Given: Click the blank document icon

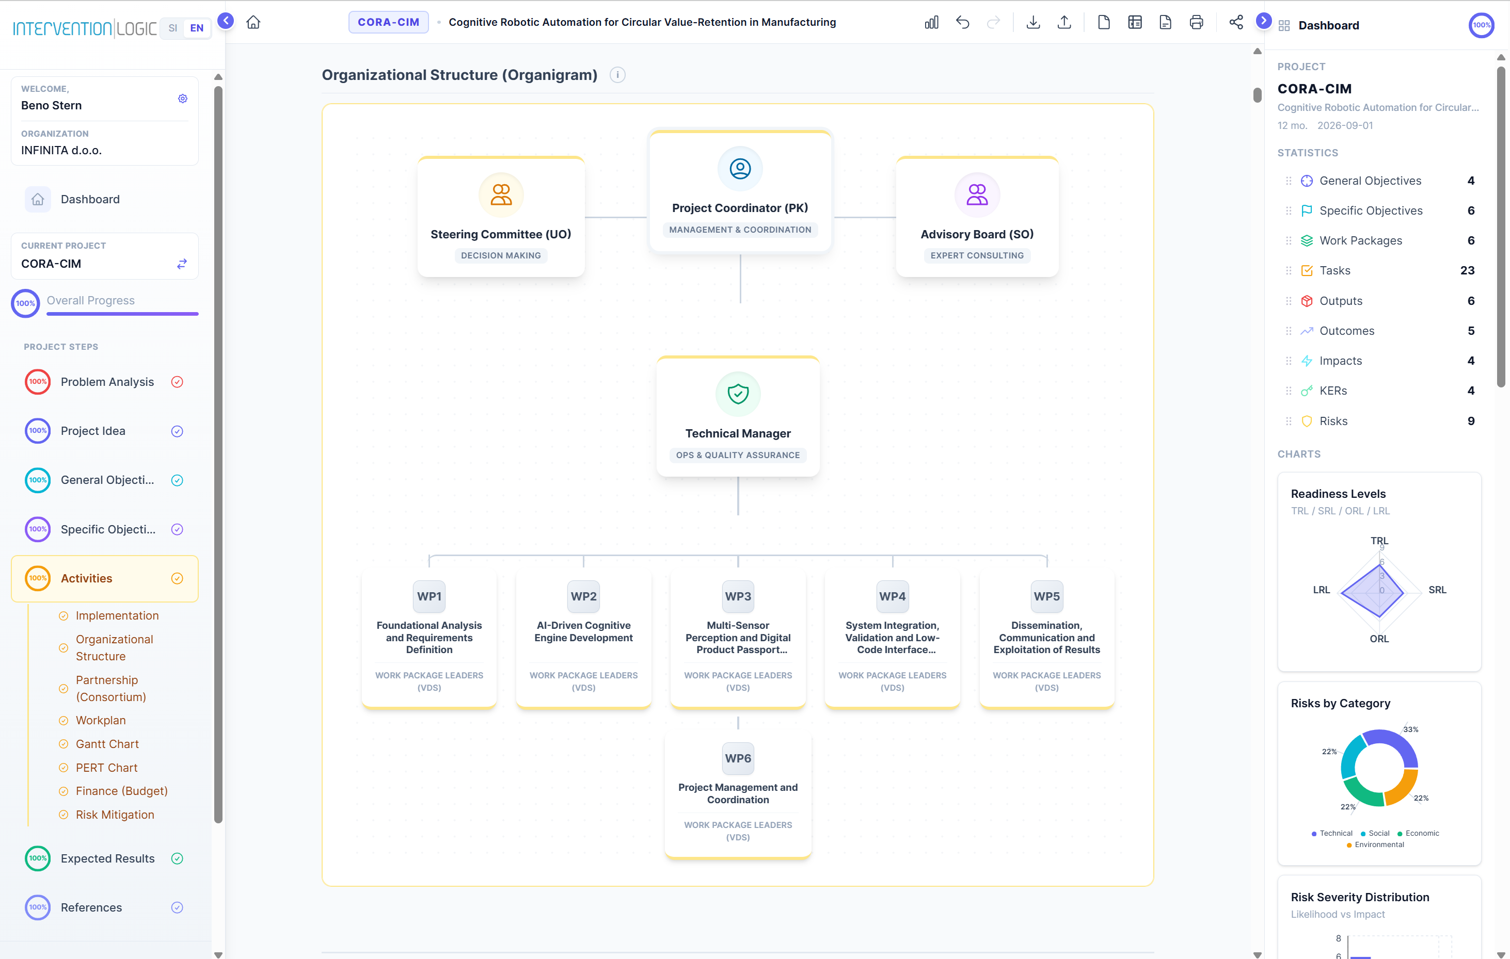Looking at the screenshot, I should (1104, 23).
